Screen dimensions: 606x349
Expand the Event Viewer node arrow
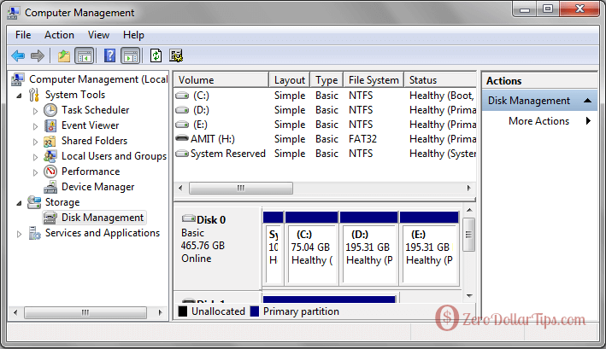(x=35, y=126)
